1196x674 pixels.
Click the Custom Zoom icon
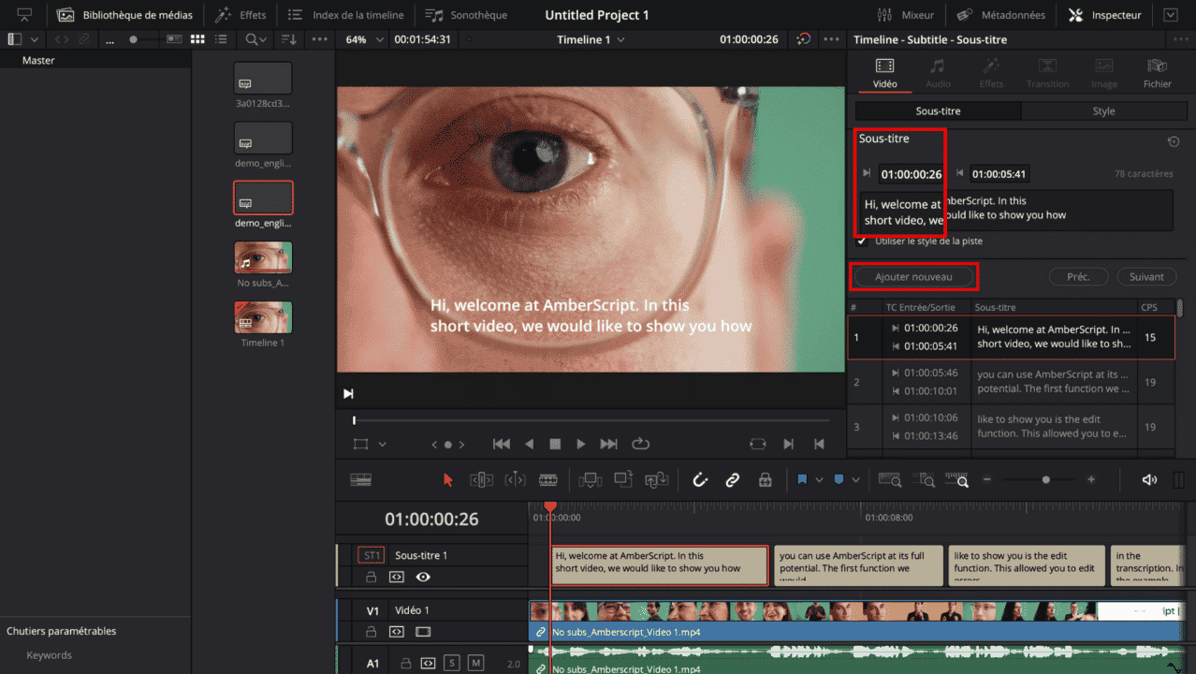(957, 479)
